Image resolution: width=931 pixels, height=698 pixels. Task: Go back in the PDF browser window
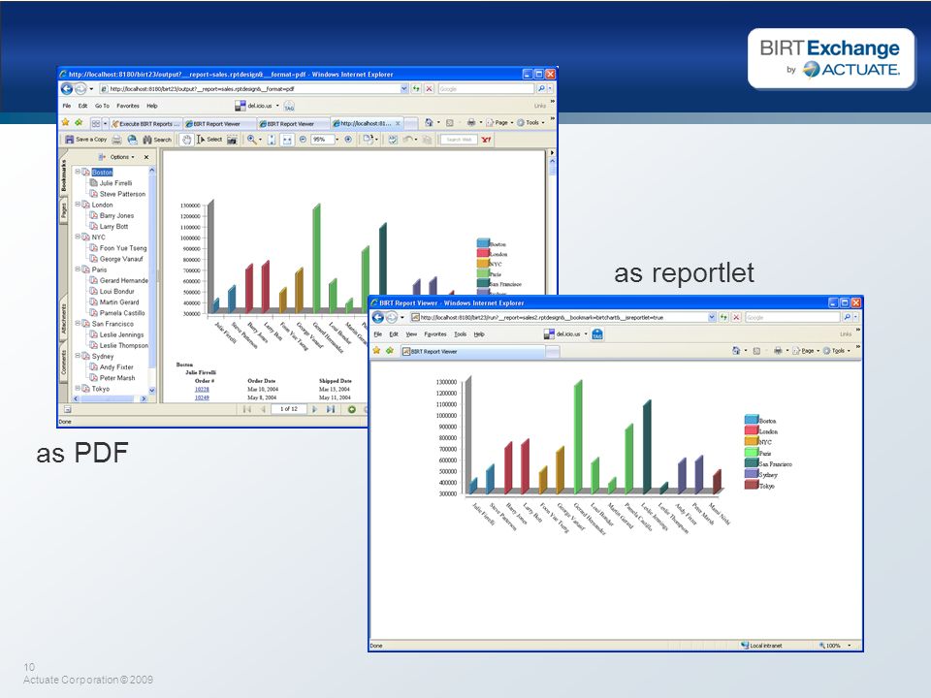pyautogui.click(x=67, y=88)
